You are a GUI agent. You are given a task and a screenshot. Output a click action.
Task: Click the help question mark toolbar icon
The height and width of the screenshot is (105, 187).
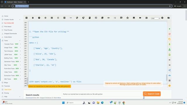click(39, 18)
